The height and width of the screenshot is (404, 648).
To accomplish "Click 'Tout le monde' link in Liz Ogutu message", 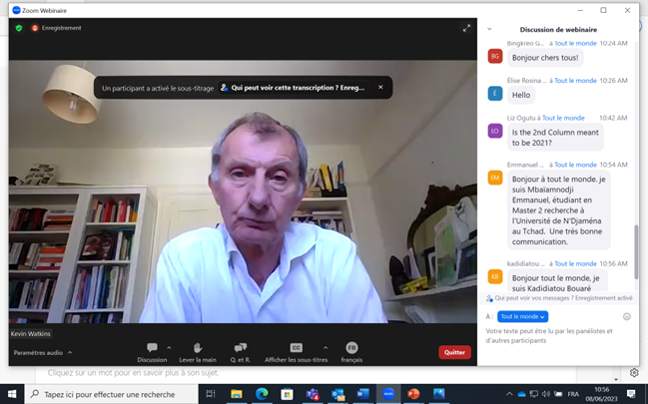I will pyautogui.click(x=563, y=118).
